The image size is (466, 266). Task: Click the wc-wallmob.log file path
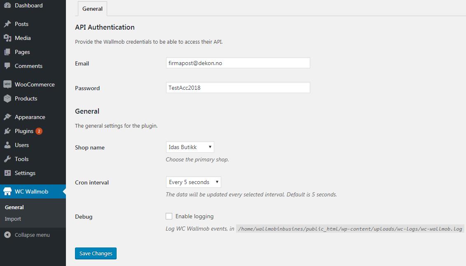(350, 229)
